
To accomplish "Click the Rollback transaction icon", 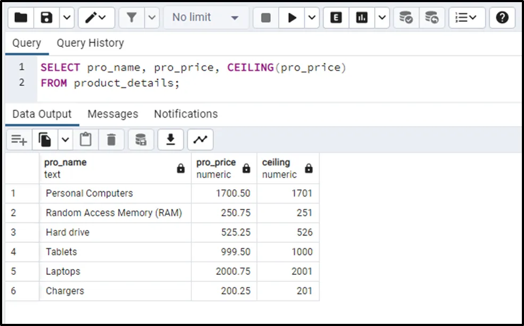I will [431, 18].
